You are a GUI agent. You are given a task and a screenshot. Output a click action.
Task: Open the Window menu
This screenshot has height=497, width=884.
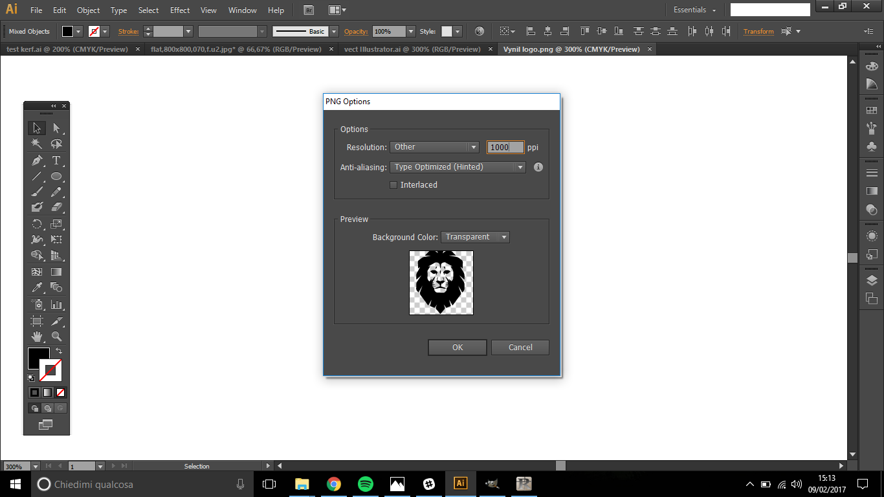point(243,10)
